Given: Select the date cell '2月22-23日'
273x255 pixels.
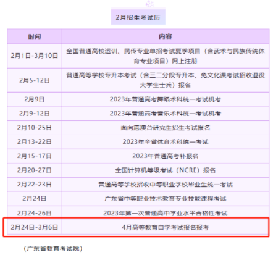Looking at the screenshot, I should point(35,185).
